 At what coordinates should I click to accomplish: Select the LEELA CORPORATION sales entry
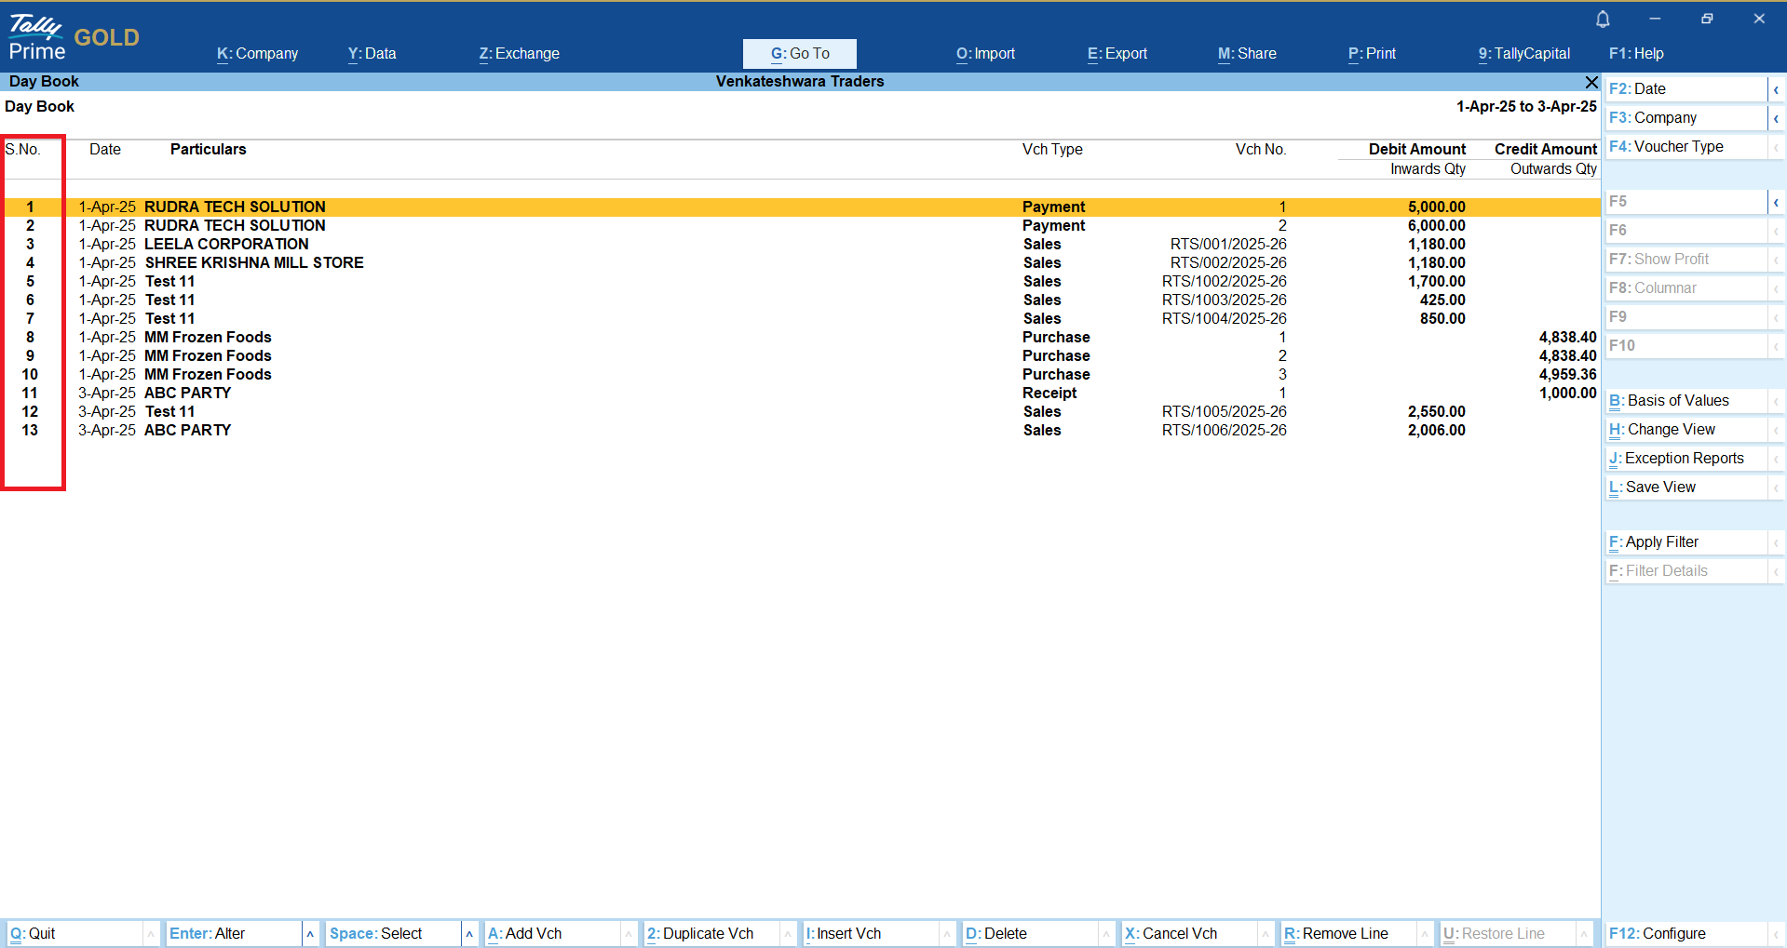[226, 245]
